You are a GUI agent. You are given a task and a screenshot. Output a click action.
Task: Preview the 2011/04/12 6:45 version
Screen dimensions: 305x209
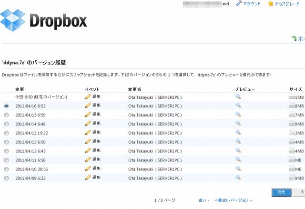pos(238,150)
